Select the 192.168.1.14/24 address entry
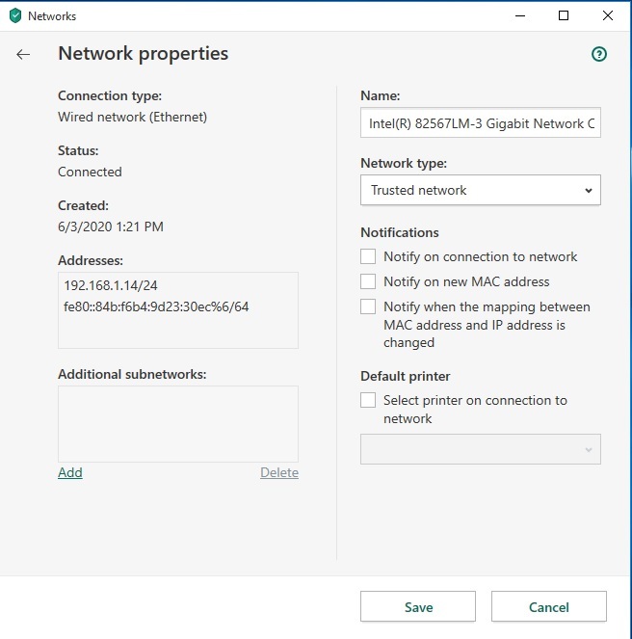 tap(111, 285)
